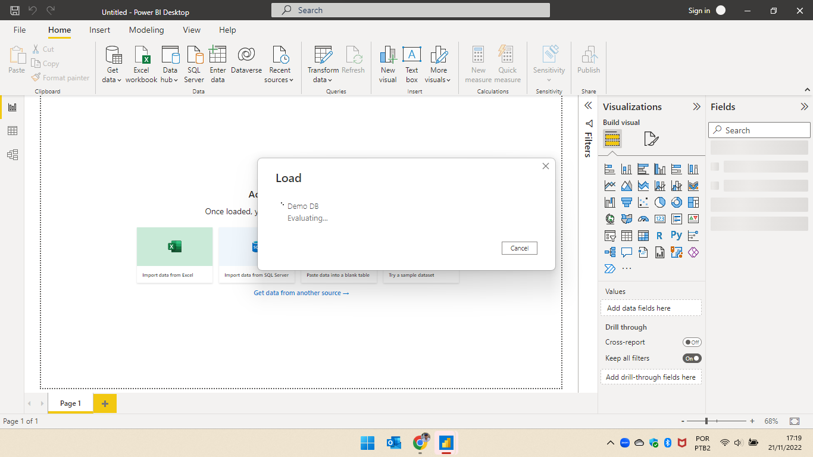Switch to Report view in left sidebar
Image resolution: width=813 pixels, height=457 pixels.
click(12, 107)
